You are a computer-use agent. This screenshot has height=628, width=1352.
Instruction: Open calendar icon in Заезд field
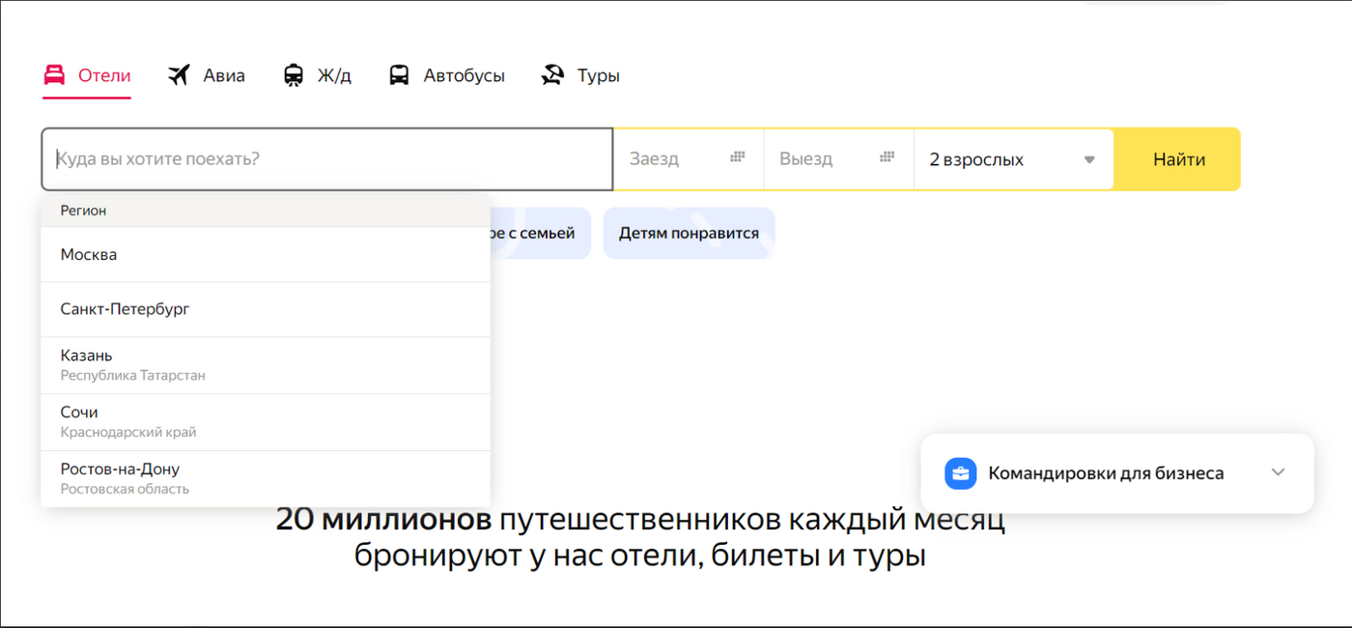click(x=738, y=157)
